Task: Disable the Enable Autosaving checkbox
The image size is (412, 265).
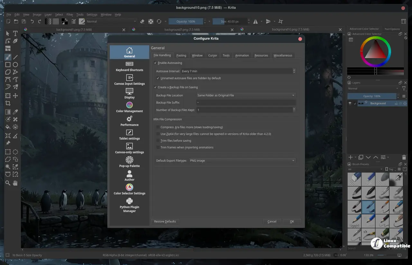Action: (155, 63)
